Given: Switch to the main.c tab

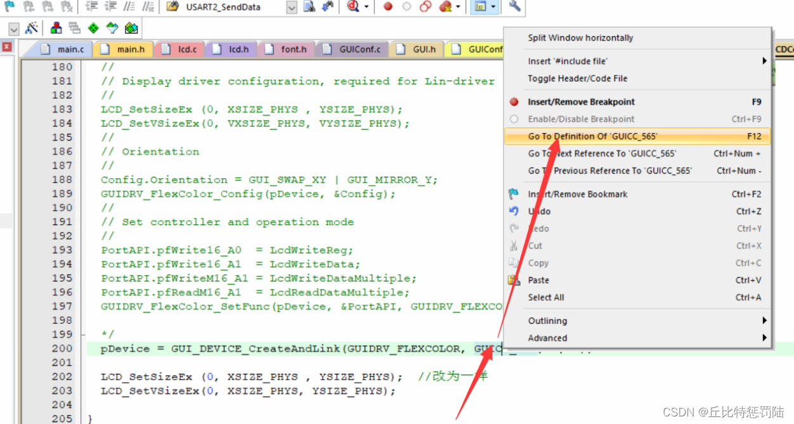Looking at the screenshot, I should (62, 49).
